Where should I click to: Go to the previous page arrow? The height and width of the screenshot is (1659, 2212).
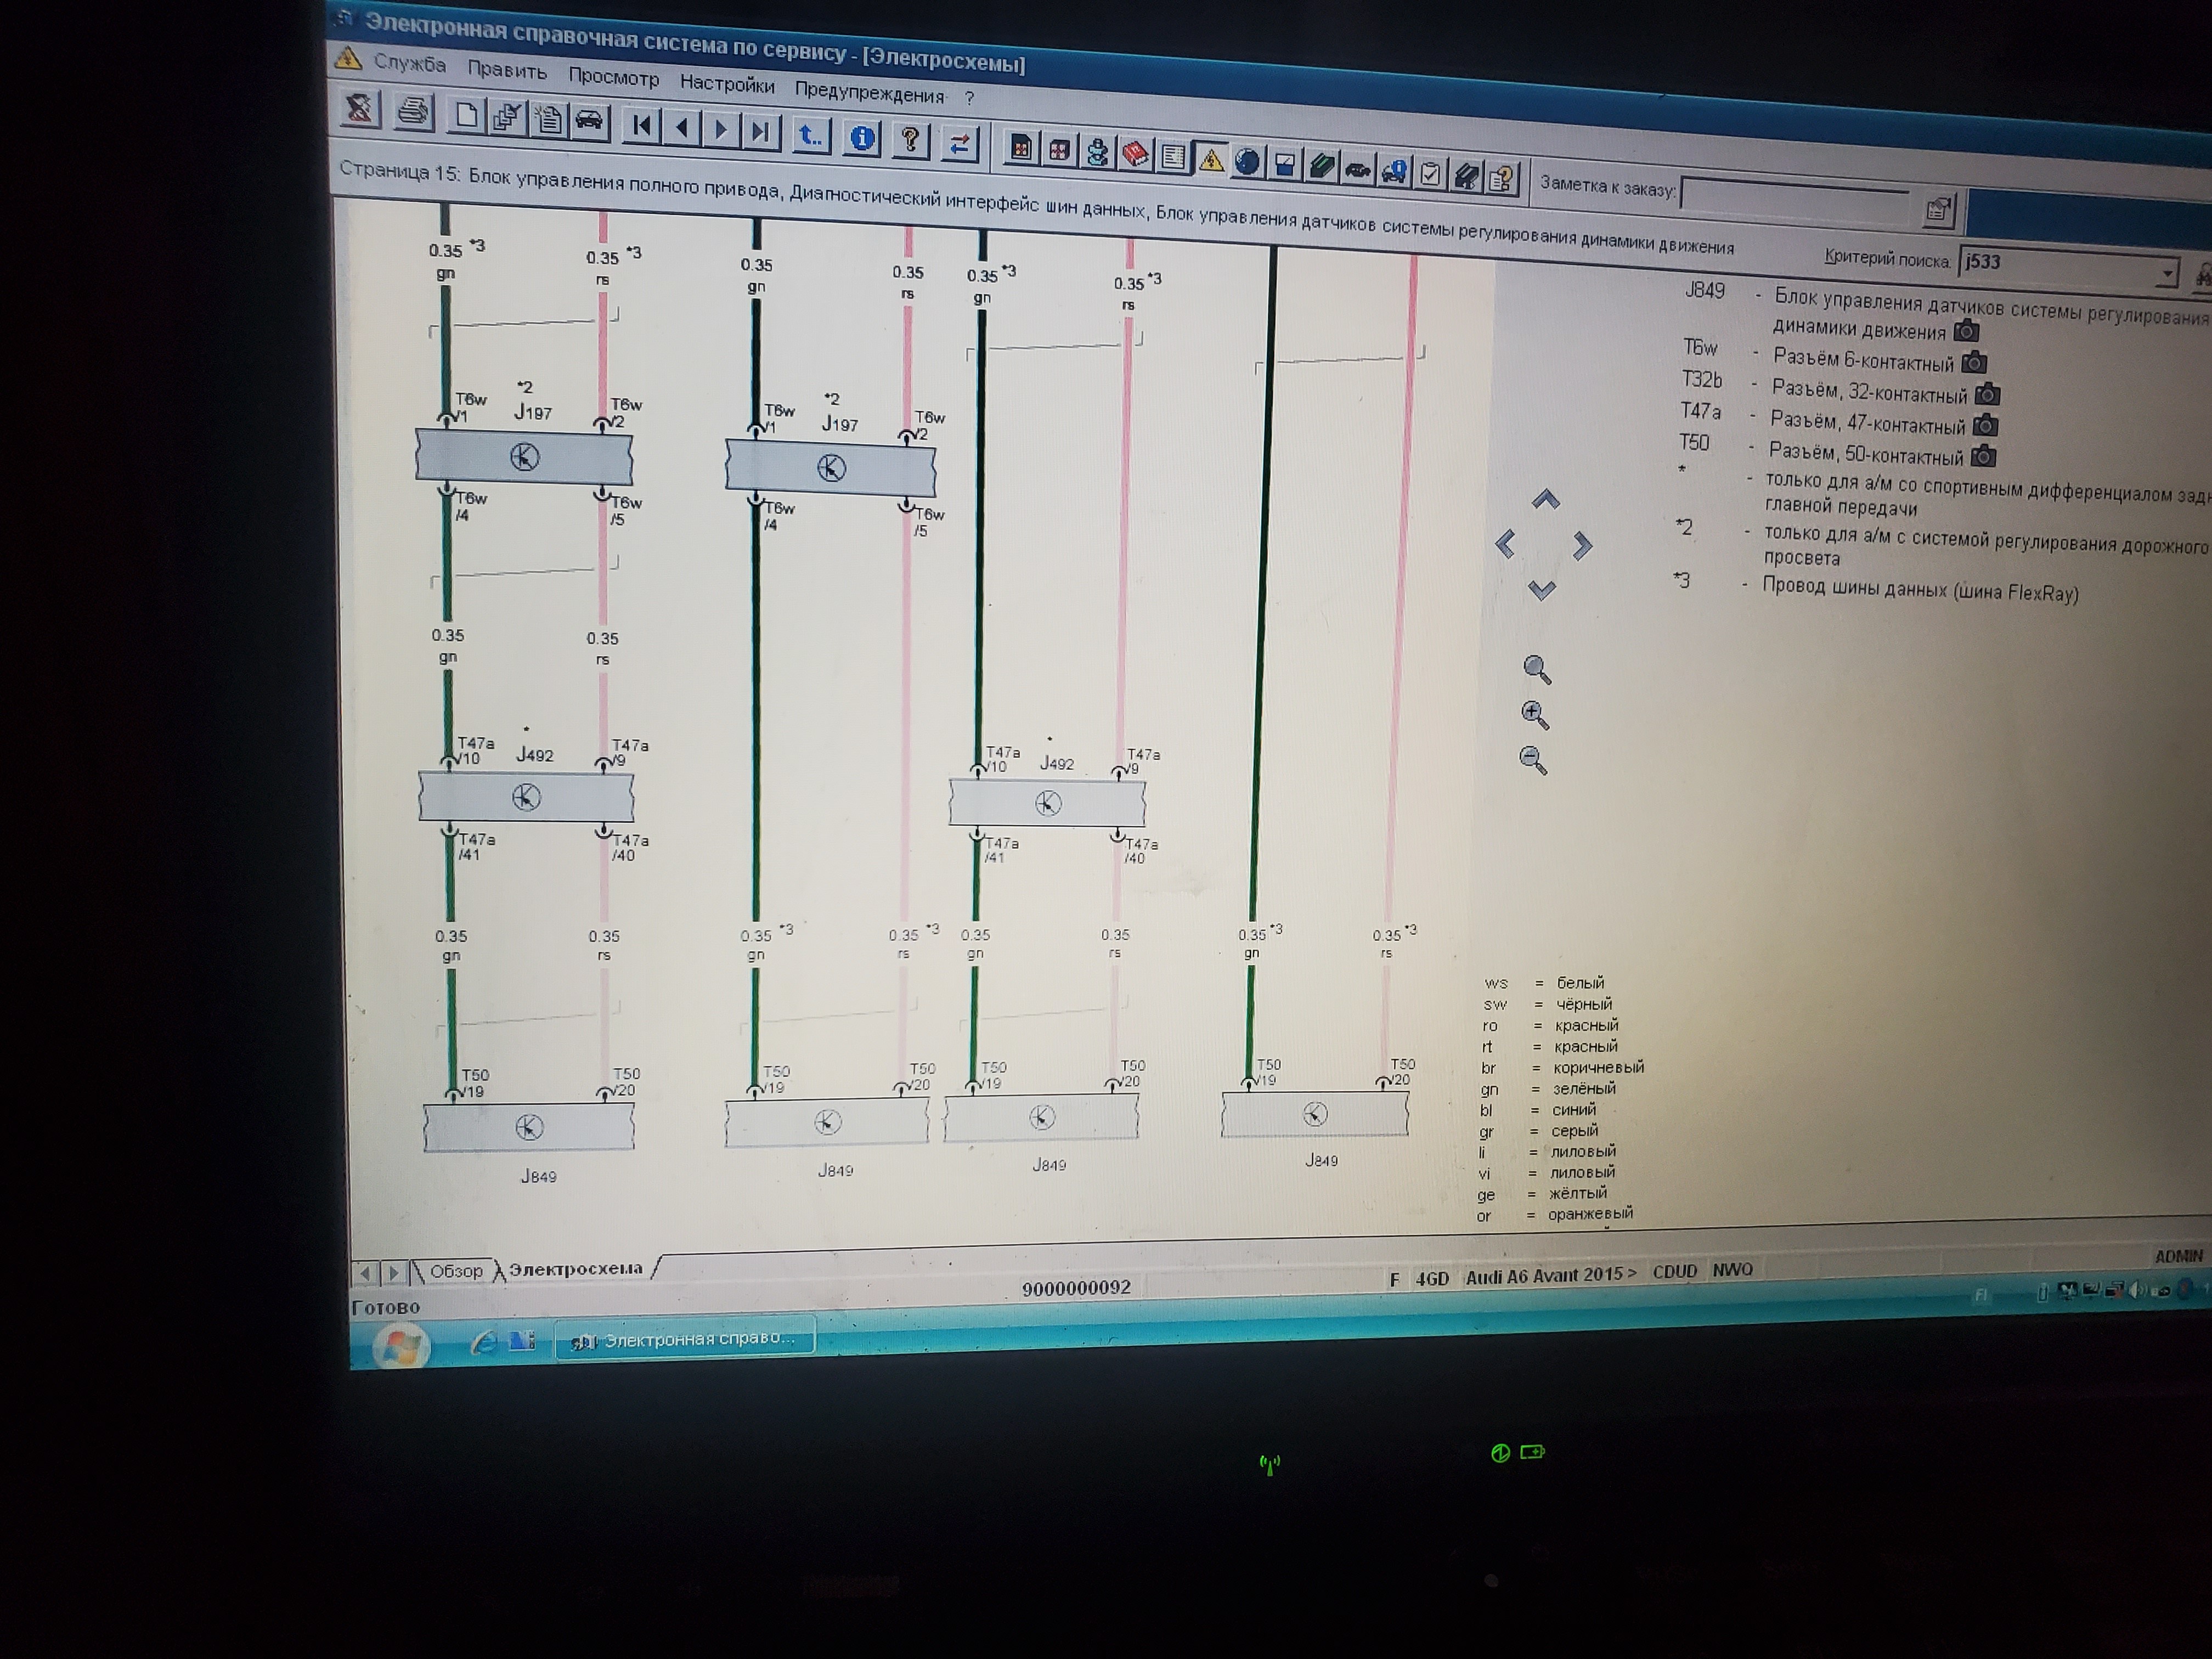point(682,128)
